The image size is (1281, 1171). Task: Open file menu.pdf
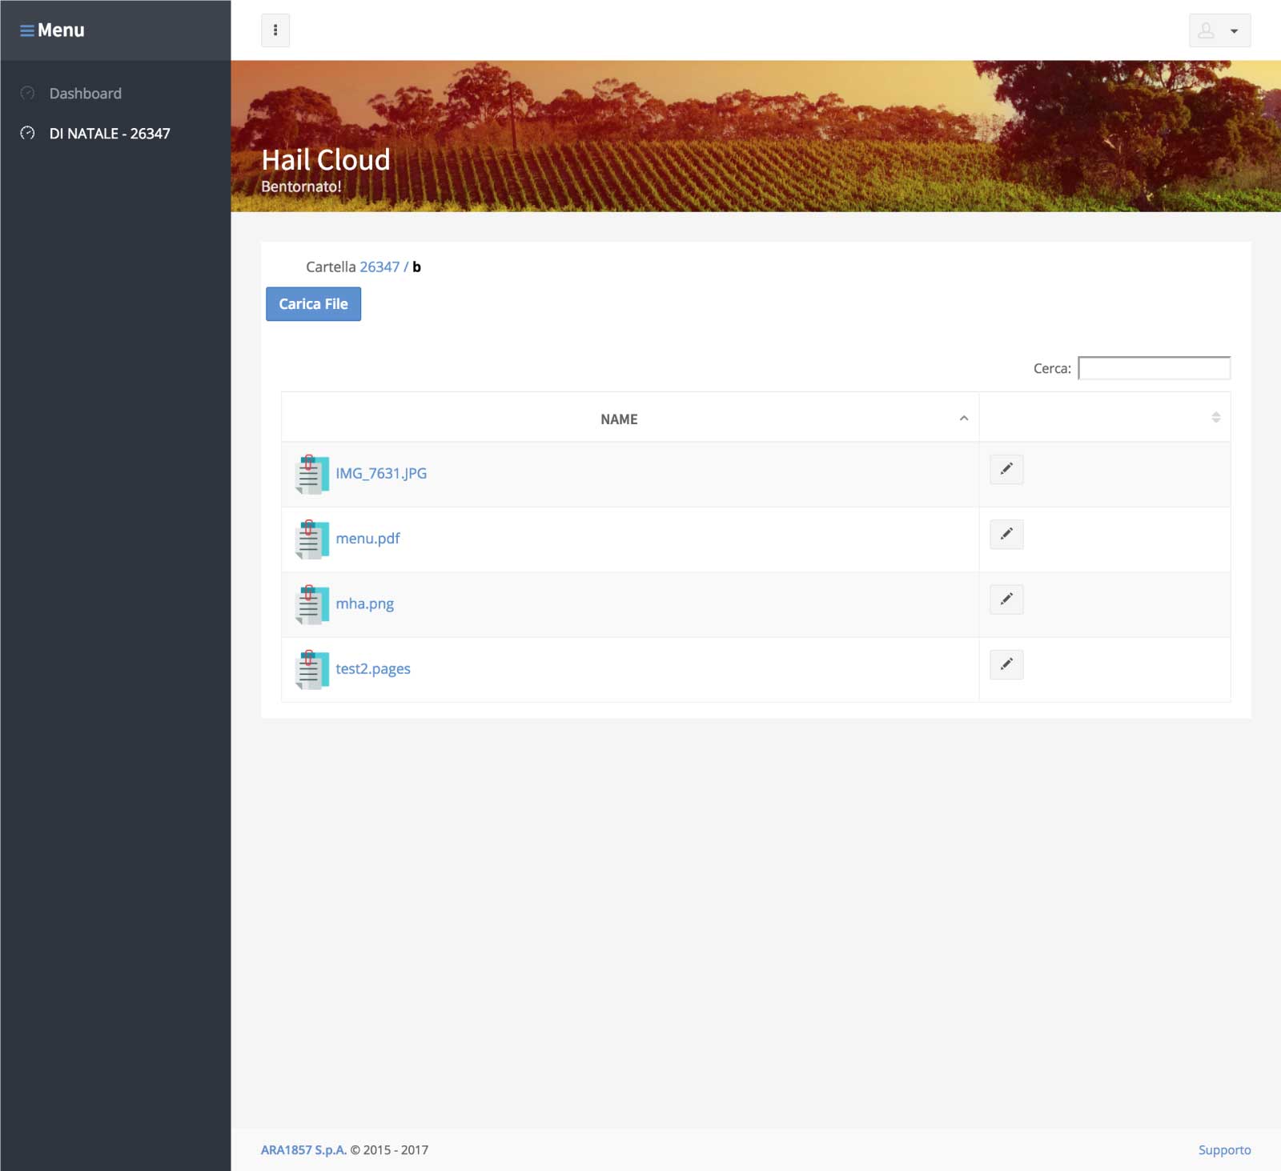(367, 539)
